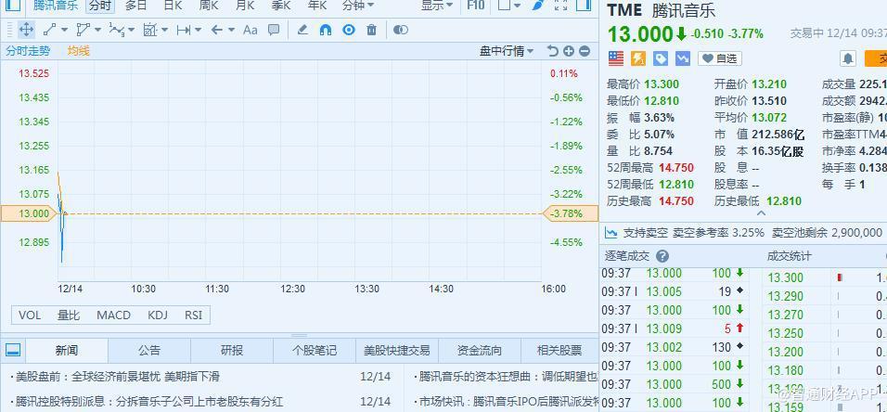Open the 研报 research reports tab
The image size is (887, 412).
click(232, 351)
